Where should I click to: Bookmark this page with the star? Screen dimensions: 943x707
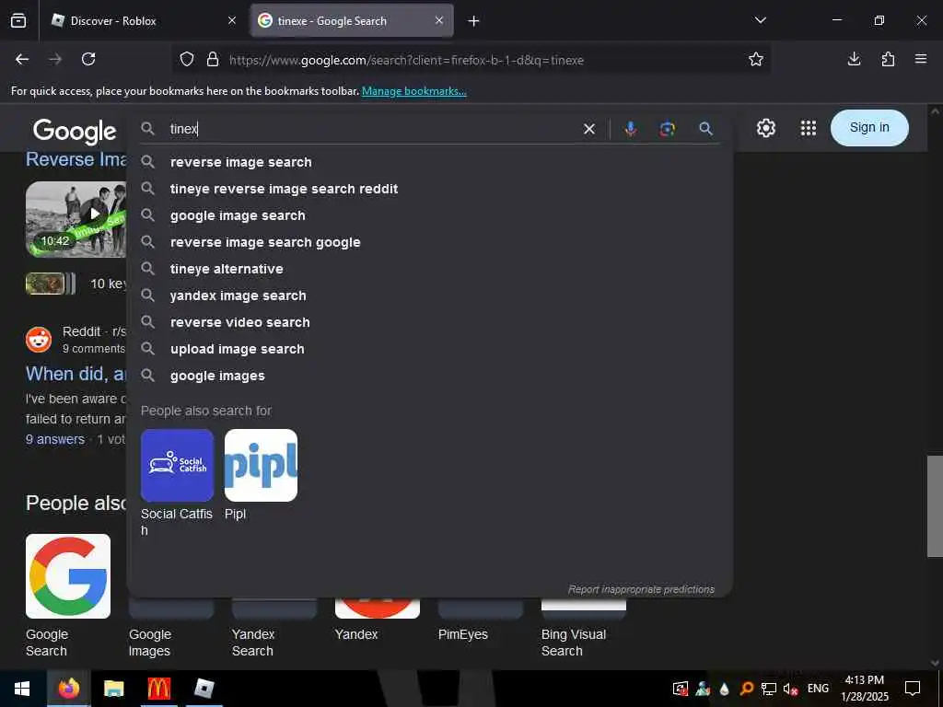click(756, 60)
